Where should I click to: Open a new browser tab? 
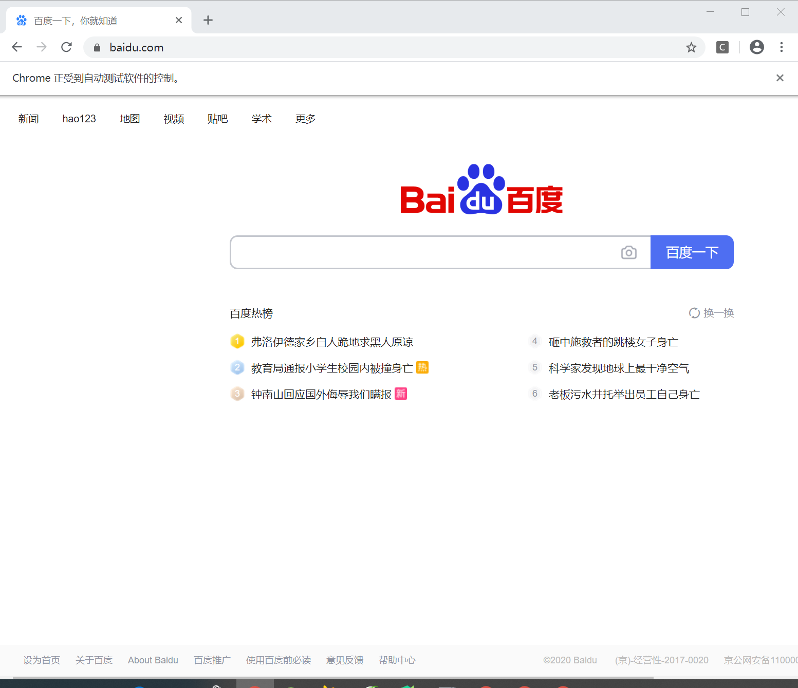tap(208, 20)
